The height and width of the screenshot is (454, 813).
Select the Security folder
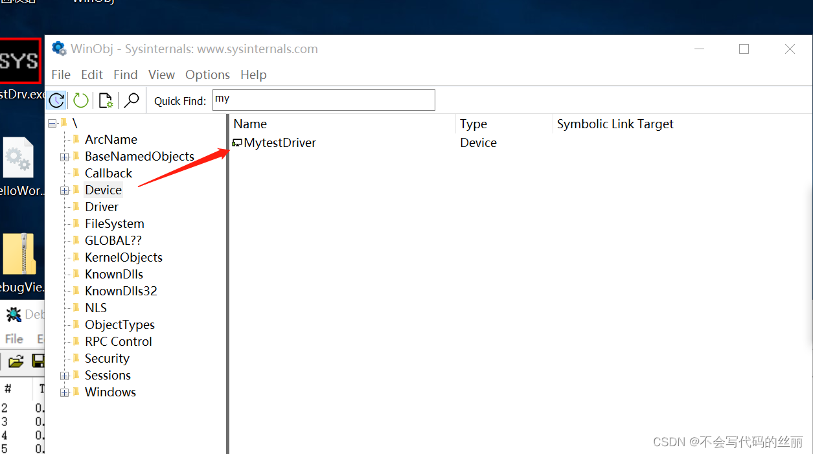107,358
